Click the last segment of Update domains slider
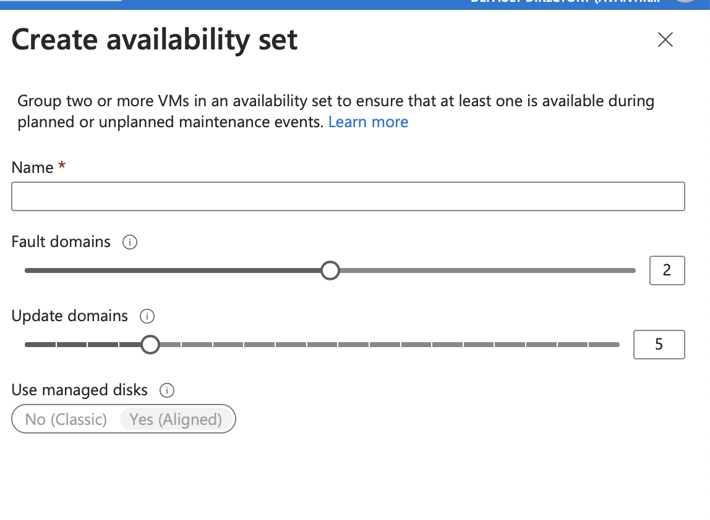Screen dimensions: 710x520 (x=604, y=345)
